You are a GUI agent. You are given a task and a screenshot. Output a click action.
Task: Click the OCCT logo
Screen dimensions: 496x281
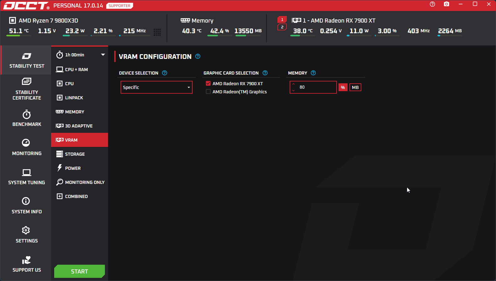click(x=26, y=6)
